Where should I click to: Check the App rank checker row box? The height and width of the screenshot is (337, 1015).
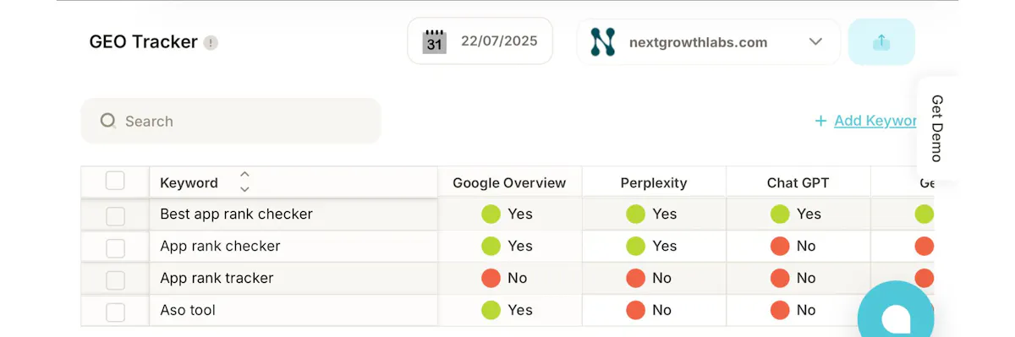[x=115, y=248]
